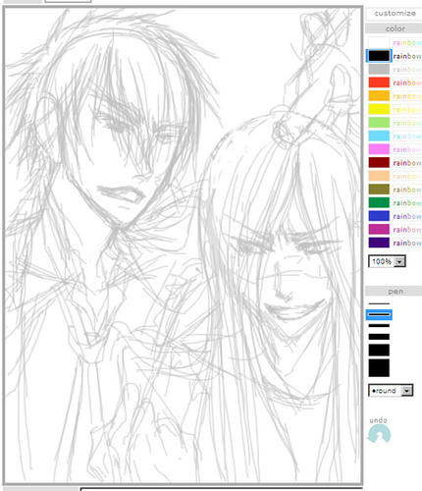Viewport: 422px width, 491px height.
Task: Click rainbow link beside dark purple swatch
Action: click(407, 243)
